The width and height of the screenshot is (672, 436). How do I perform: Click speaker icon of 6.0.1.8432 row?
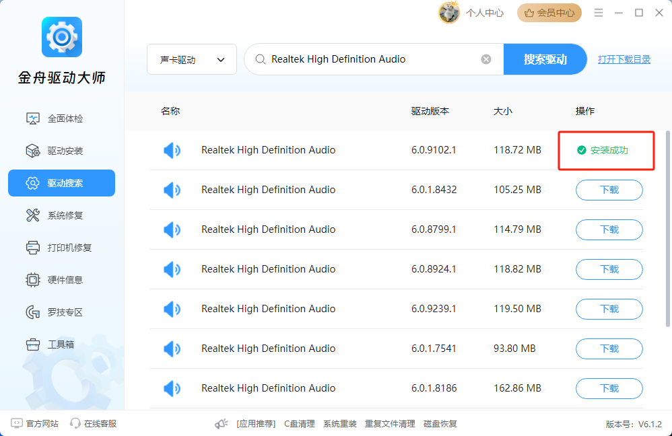click(x=172, y=190)
